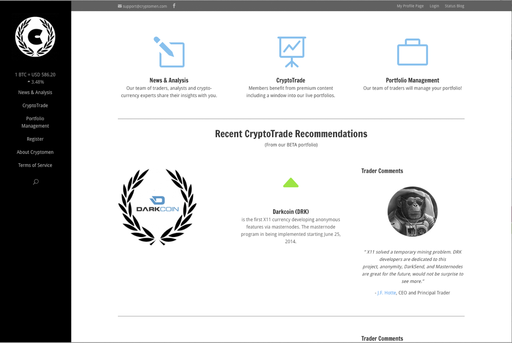Click the astronaut monkey trader avatar
The height and width of the screenshot is (343, 512).
pos(413,211)
